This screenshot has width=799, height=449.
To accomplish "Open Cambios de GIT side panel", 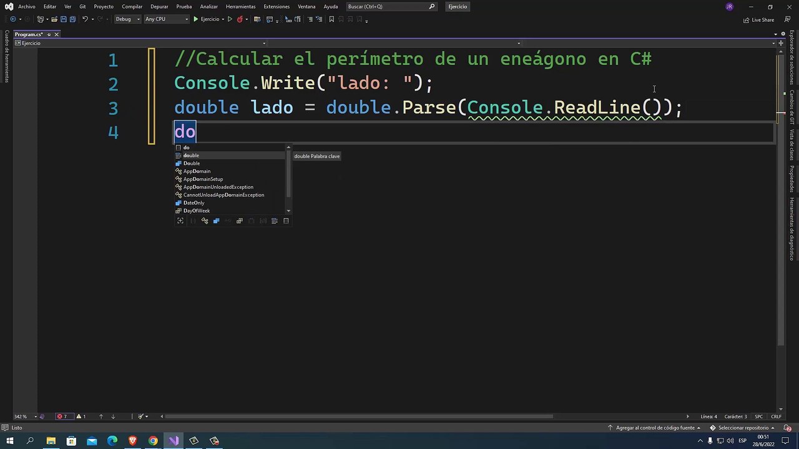I will click(x=792, y=107).
